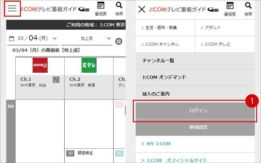261x163 pixels.
Task: Click the Eテレ channel logo
Action: pos(89,65)
